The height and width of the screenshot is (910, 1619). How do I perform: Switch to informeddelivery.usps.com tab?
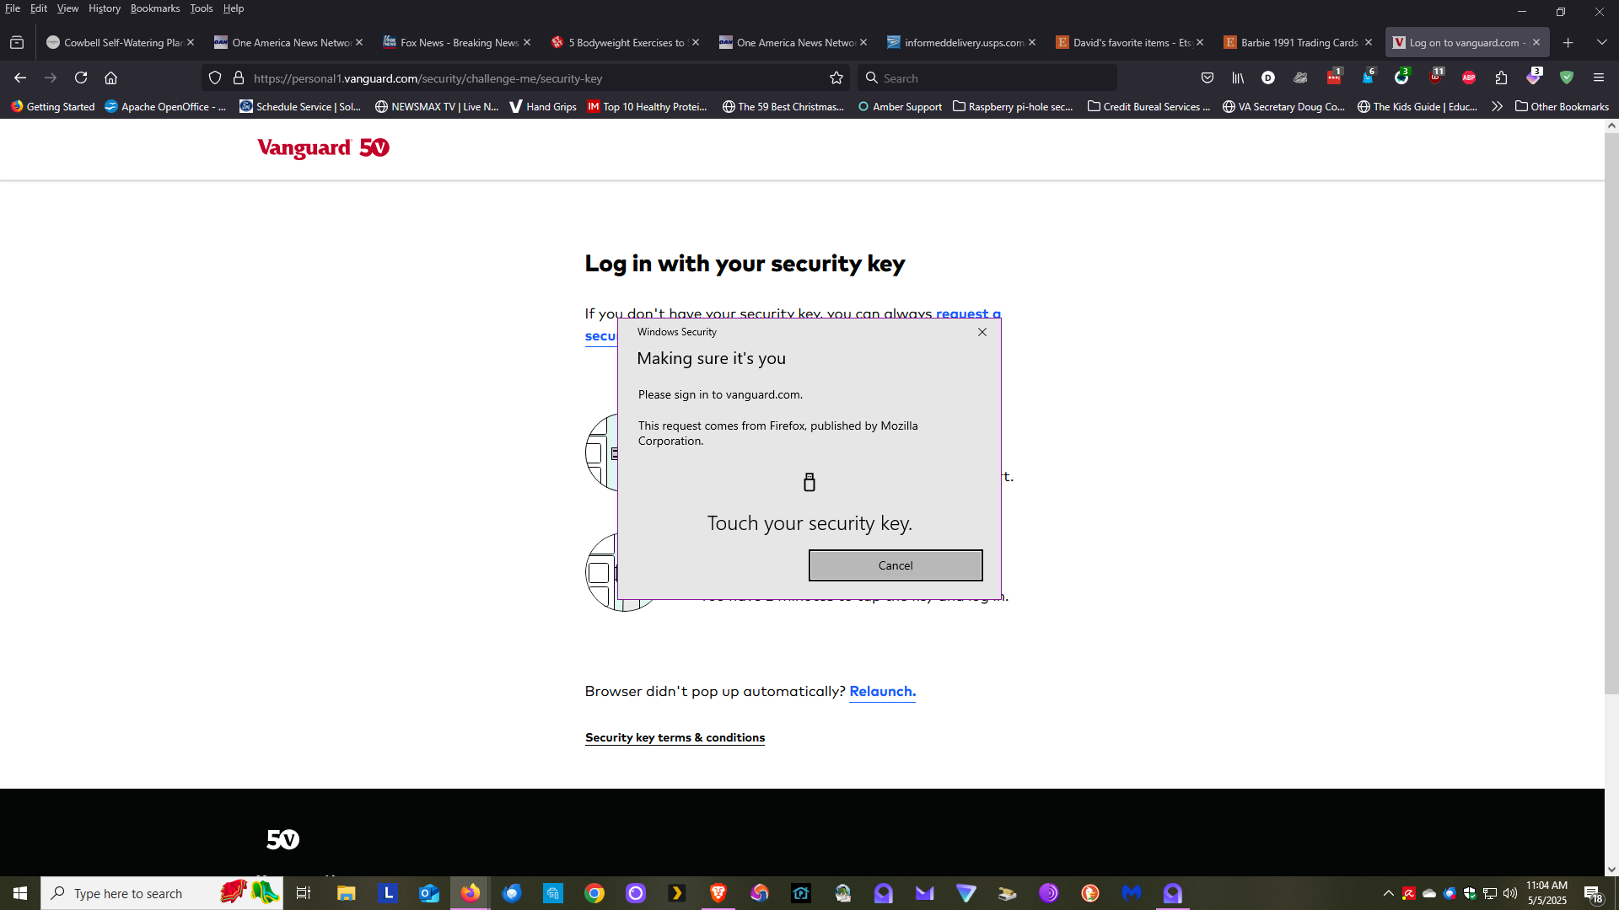click(x=961, y=42)
